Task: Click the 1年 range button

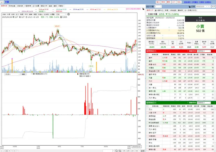Action: coord(132,151)
